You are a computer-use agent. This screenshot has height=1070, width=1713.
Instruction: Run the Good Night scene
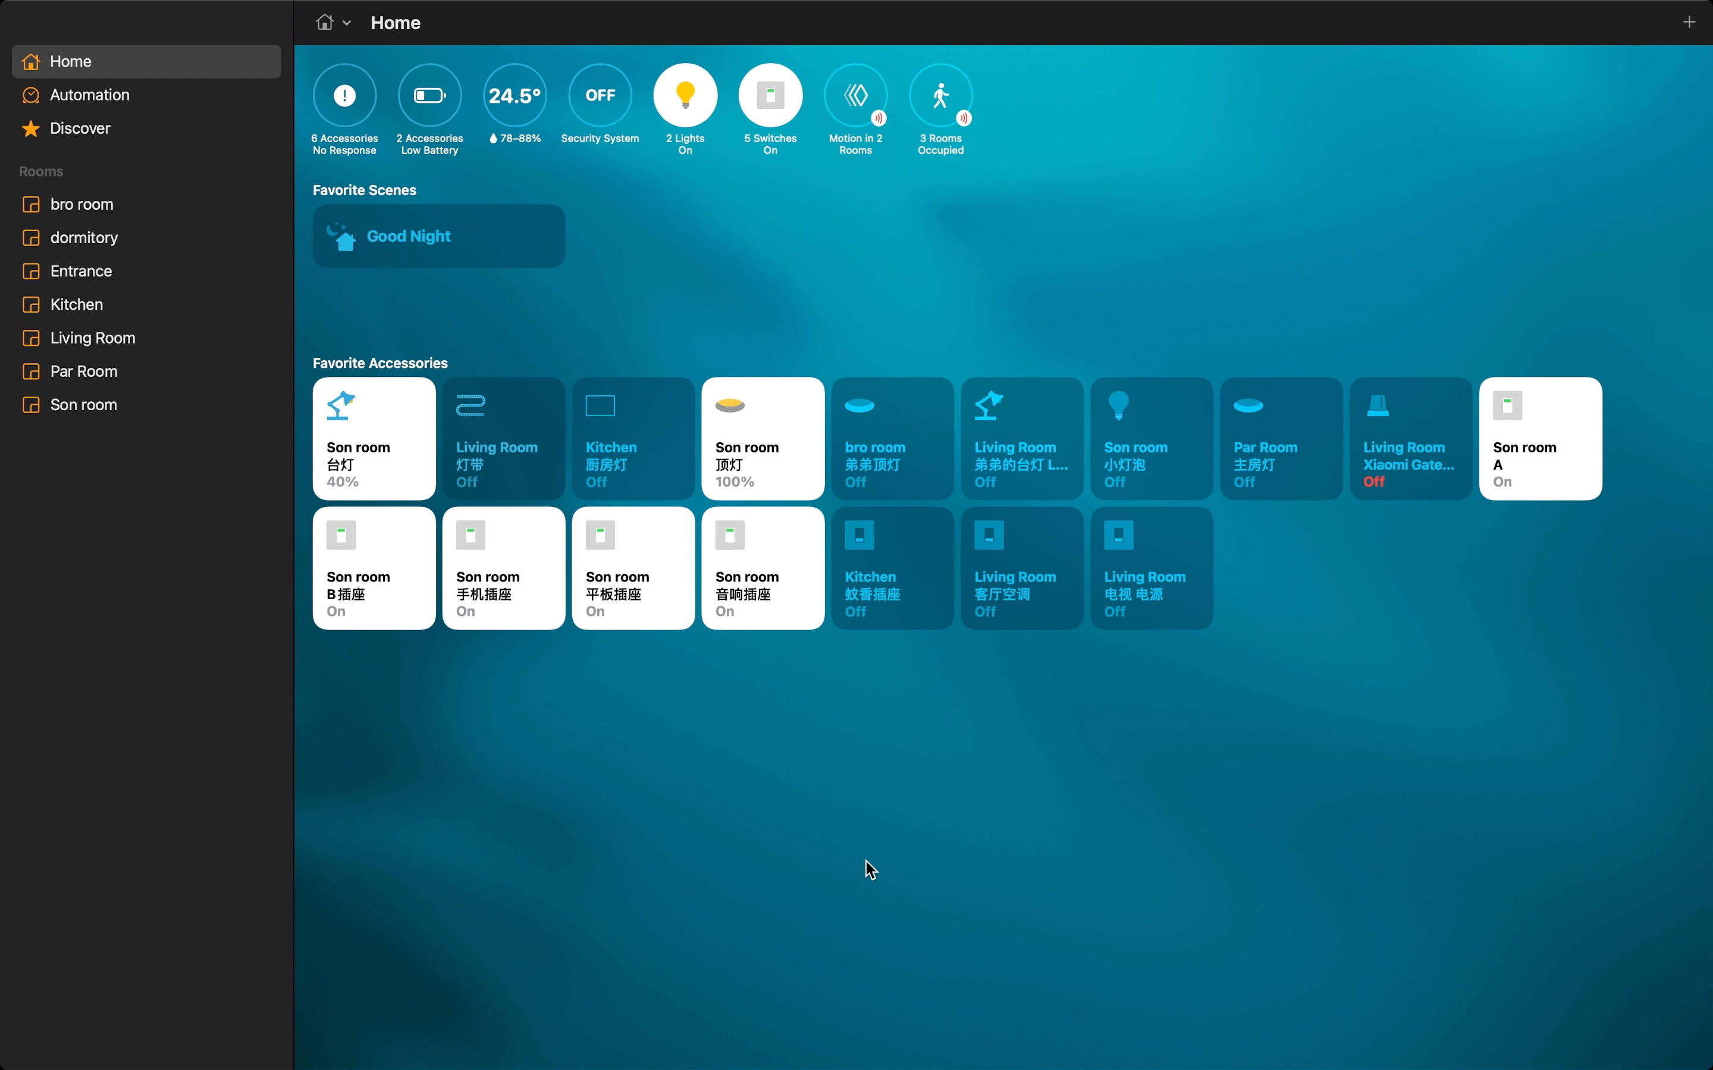click(438, 237)
